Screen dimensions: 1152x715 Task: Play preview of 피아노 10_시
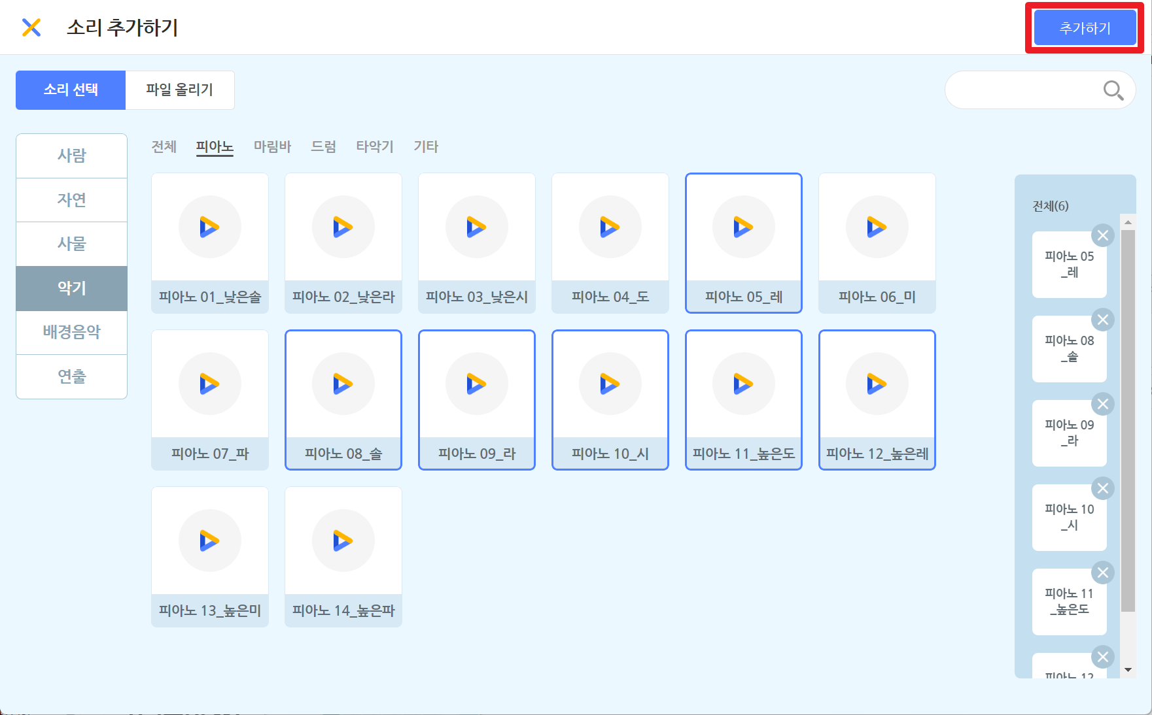point(610,384)
